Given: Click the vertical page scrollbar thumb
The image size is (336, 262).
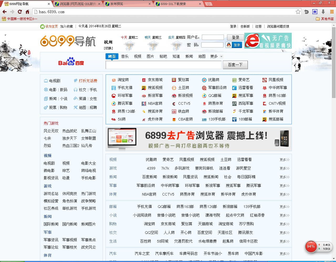Looking at the screenshot, I should tap(334, 62).
